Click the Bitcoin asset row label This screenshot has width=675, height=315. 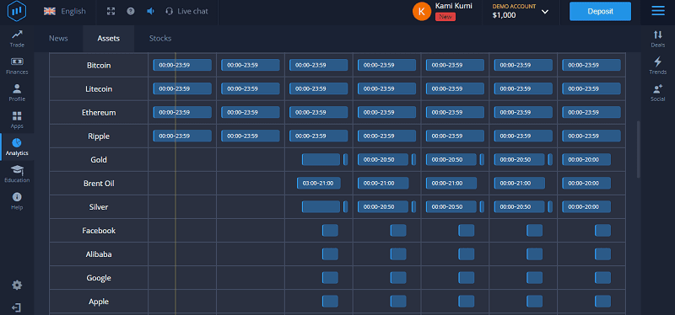(99, 66)
